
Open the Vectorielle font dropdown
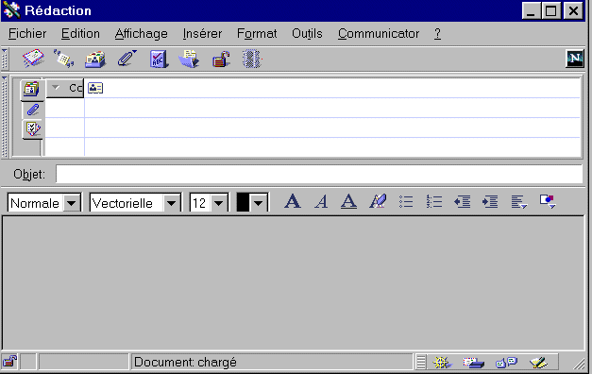pos(171,203)
